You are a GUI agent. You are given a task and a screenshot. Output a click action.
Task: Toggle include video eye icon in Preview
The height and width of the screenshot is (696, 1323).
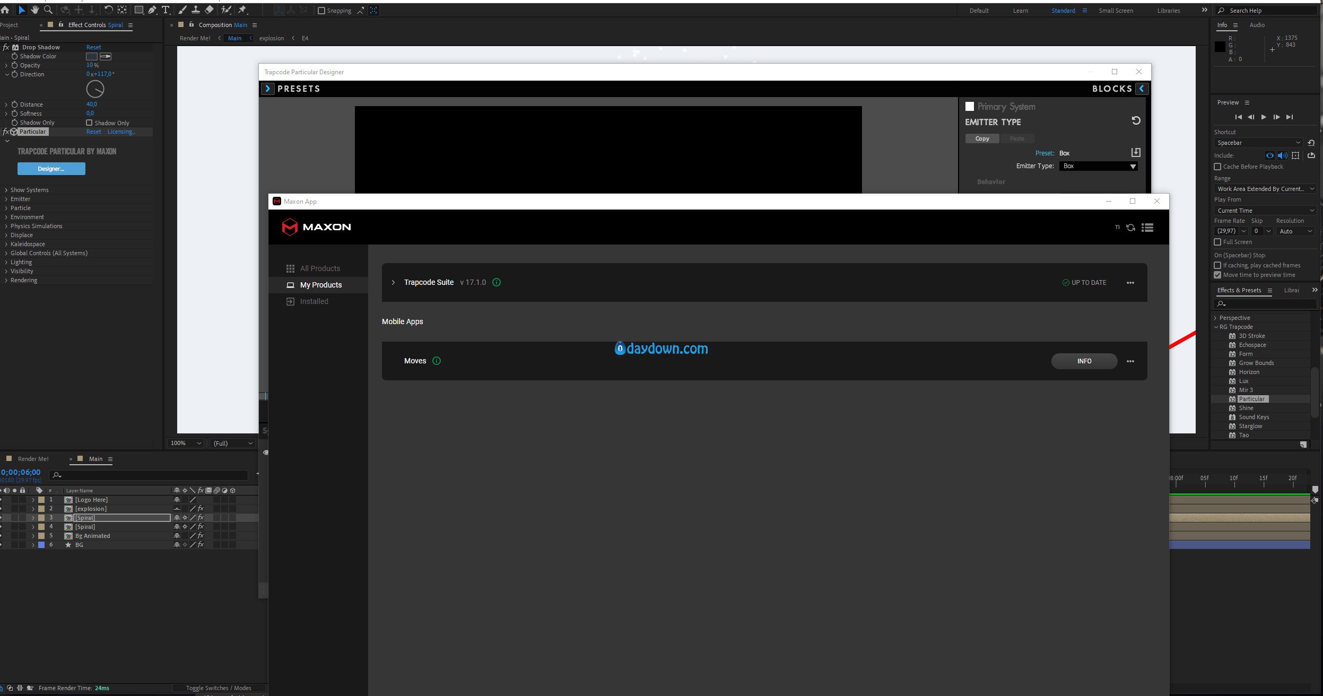click(1269, 155)
